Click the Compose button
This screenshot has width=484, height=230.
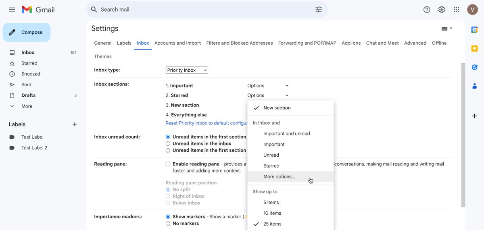pos(27,32)
